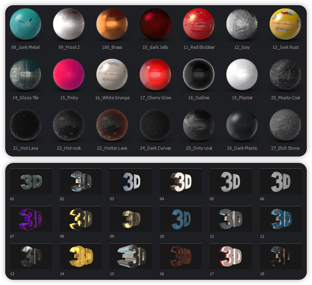This screenshot has height=285, width=312.
Task: Choose extruded 3D preset thumbnail 15
Action: point(131,257)
